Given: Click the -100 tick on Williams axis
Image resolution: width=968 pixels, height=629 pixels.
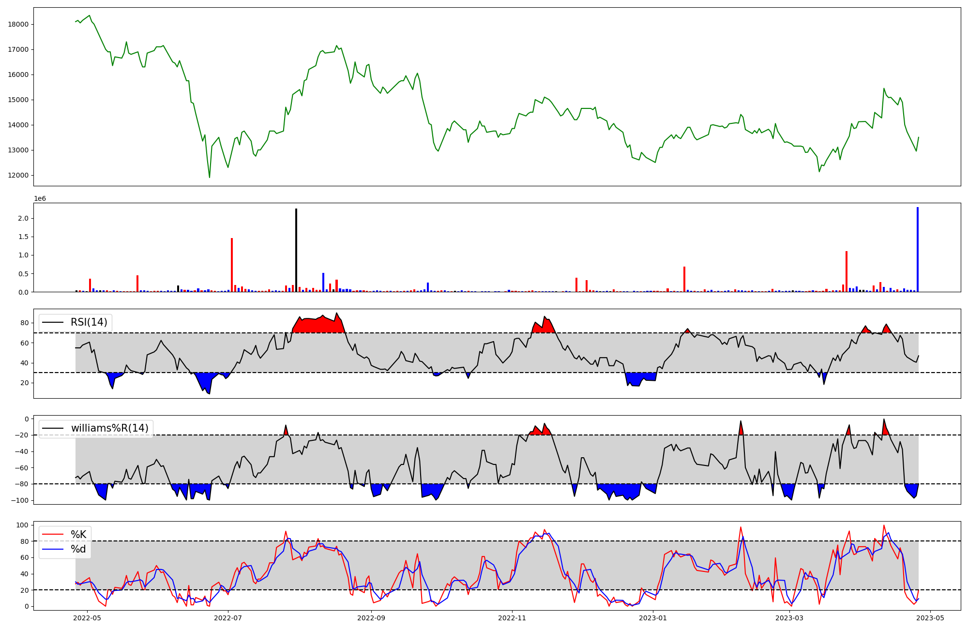Looking at the screenshot, I should (x=19, y=500).
